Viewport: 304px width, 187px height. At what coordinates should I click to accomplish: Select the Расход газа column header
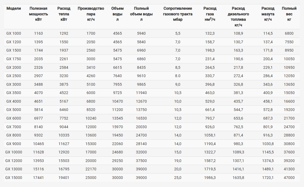[210, 14]
